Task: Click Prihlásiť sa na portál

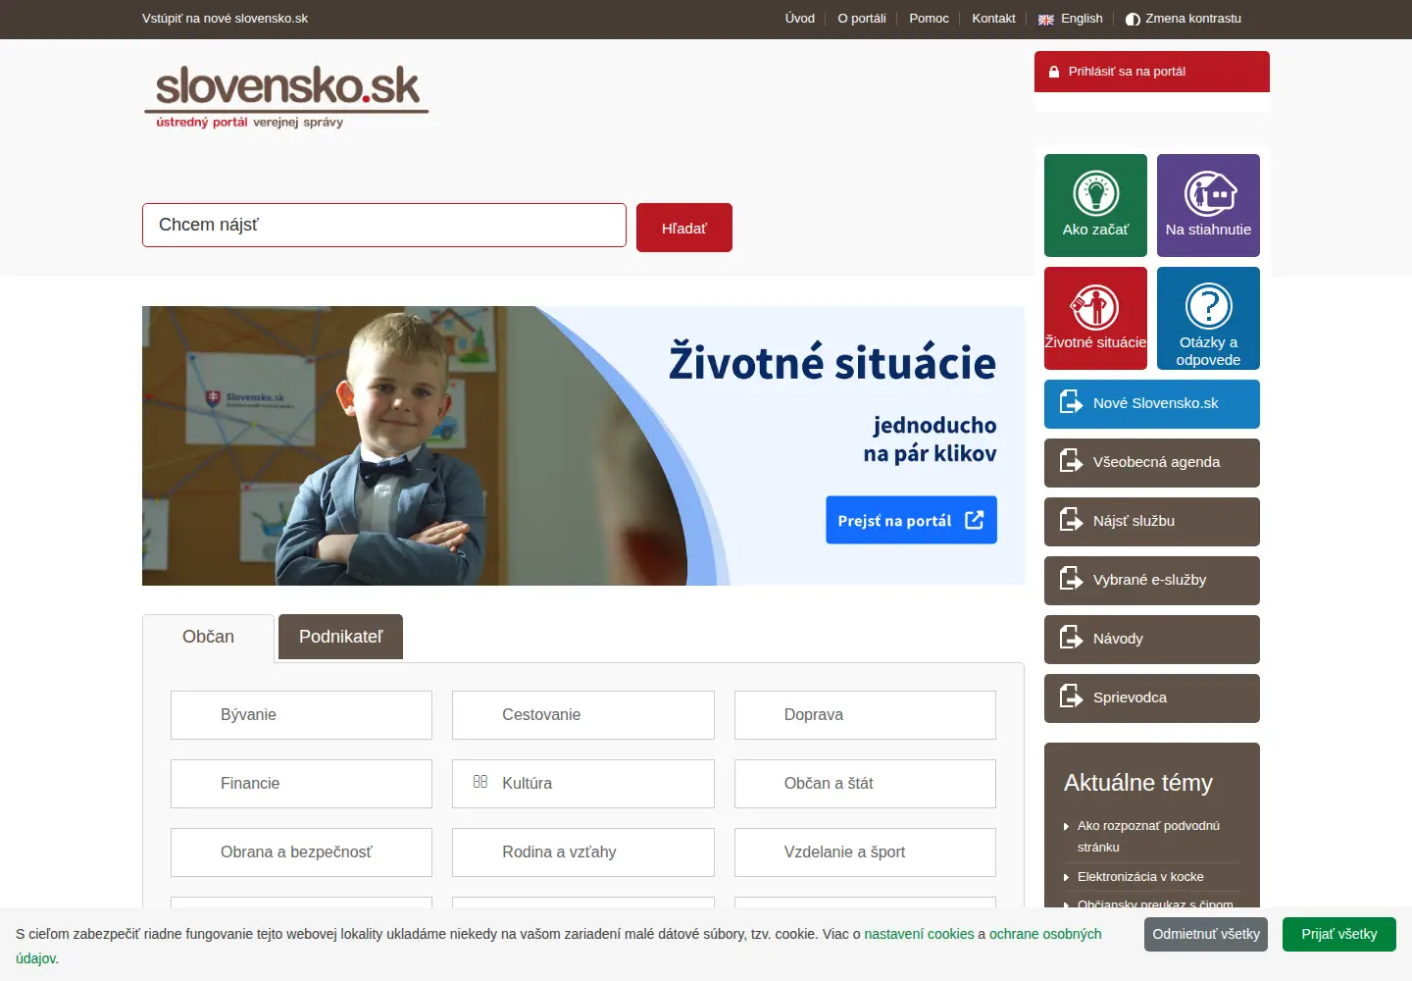Action: pyautogui.click(x=1152, y=72)
